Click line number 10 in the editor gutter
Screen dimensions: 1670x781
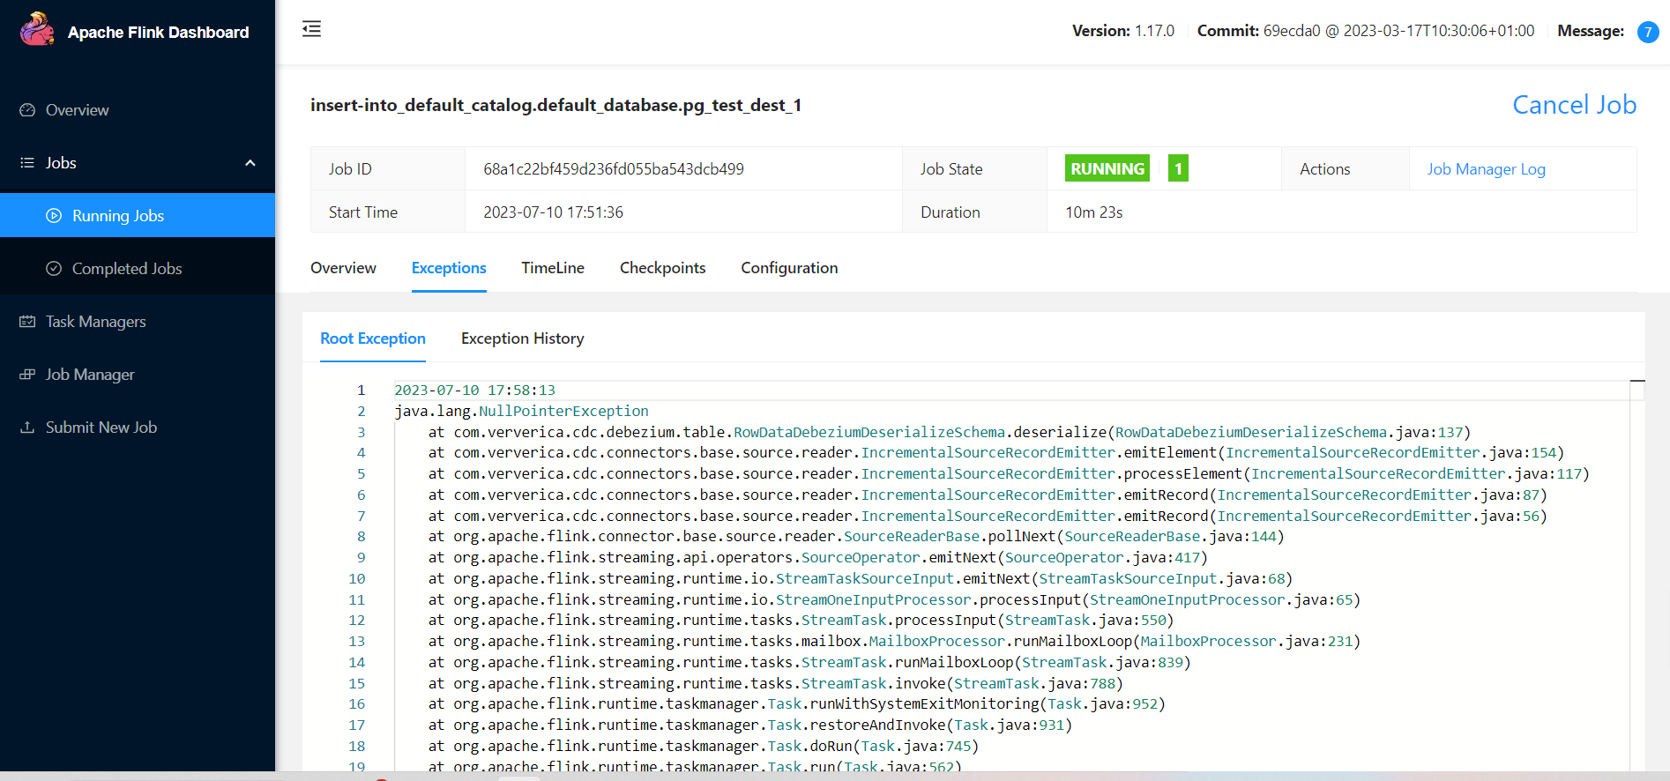coord(356,578)
